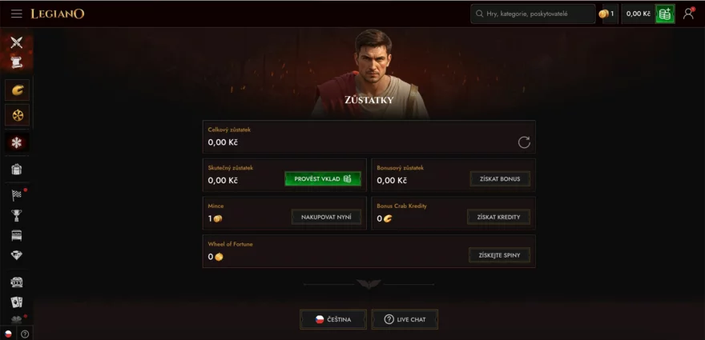Open the hamburger menu
Image resolution: width=705 pixels, height=340 pixels.
16,14
